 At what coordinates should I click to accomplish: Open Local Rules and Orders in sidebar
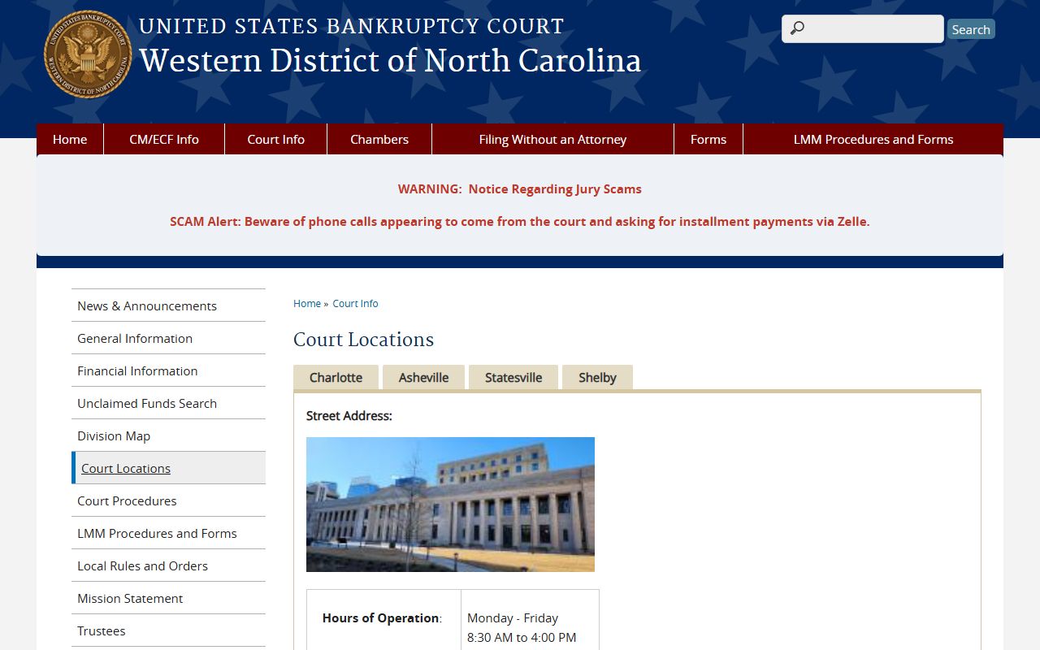(x=168, y=565)
